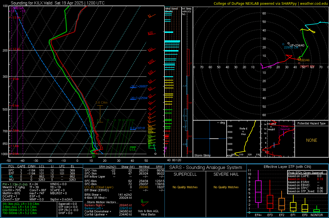Select the '-20 C=22594' level label
Screen dimensions: 329x218
139,98
